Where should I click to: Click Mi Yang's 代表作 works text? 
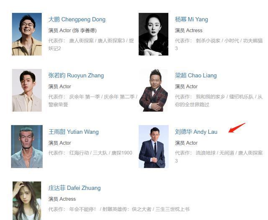(x=219, y=45)
